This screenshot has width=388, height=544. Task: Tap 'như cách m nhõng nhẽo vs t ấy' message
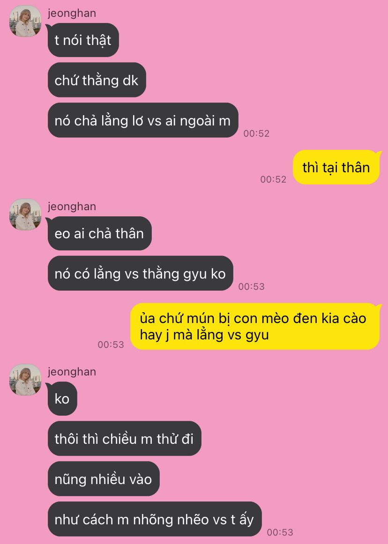[x=155, y=519]
